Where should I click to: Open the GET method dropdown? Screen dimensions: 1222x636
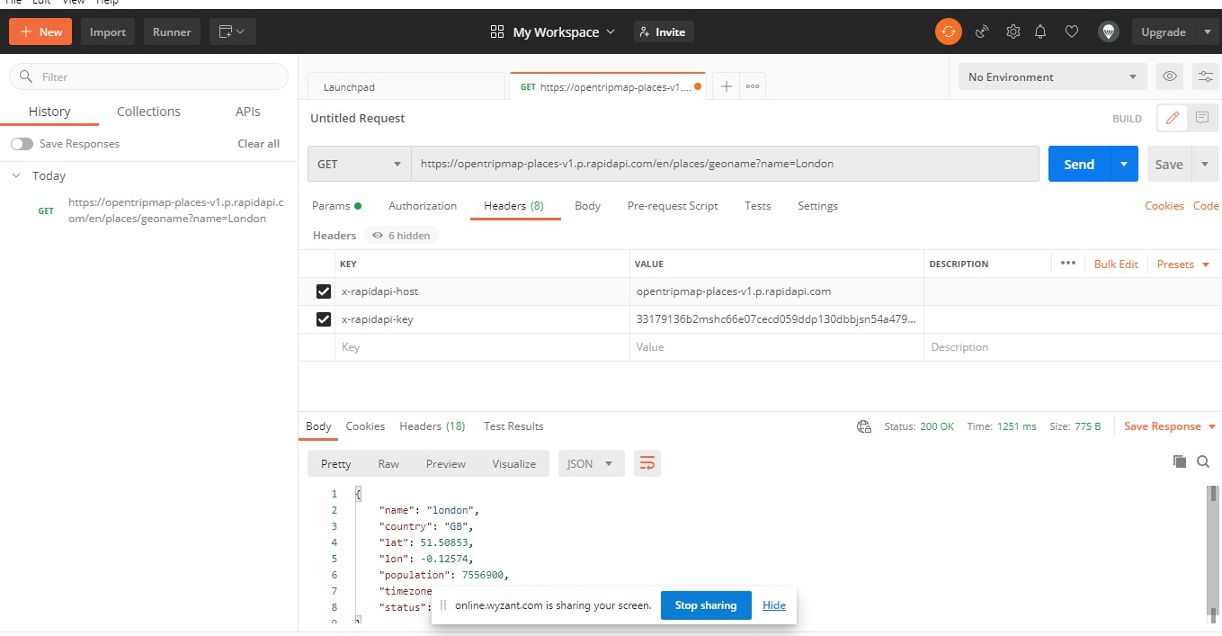[360, 164]
